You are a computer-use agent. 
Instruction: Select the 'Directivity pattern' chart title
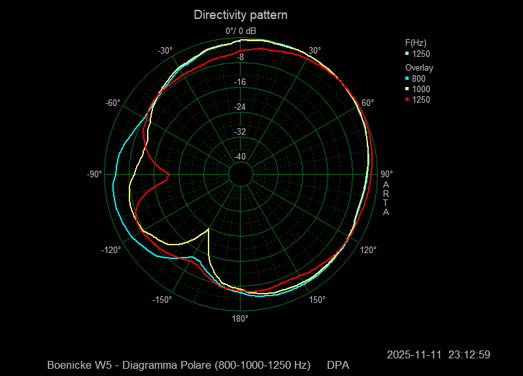click(x=241, y=14)
